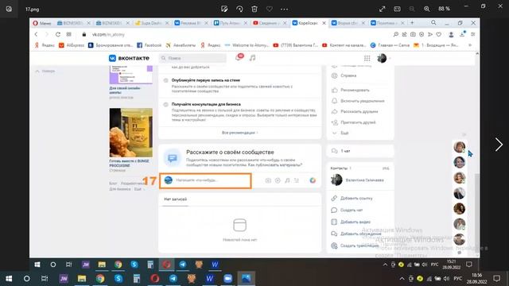
Task: Click the VK page vertical scrollbar
Action: tap(477, 214)
